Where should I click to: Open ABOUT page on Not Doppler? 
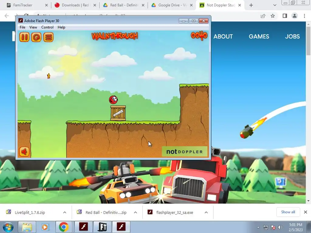223,36
